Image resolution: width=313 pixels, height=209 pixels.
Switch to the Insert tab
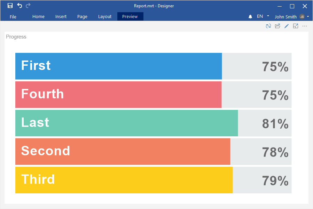click(x=61, y=17)
